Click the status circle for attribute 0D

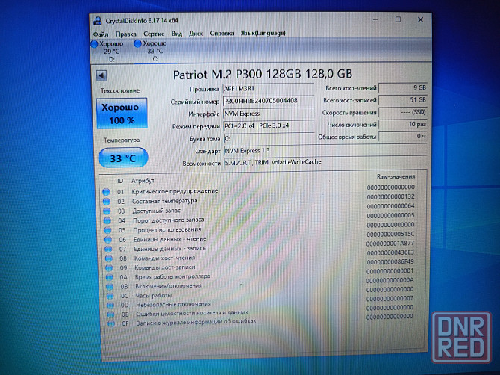click(110, 305)
